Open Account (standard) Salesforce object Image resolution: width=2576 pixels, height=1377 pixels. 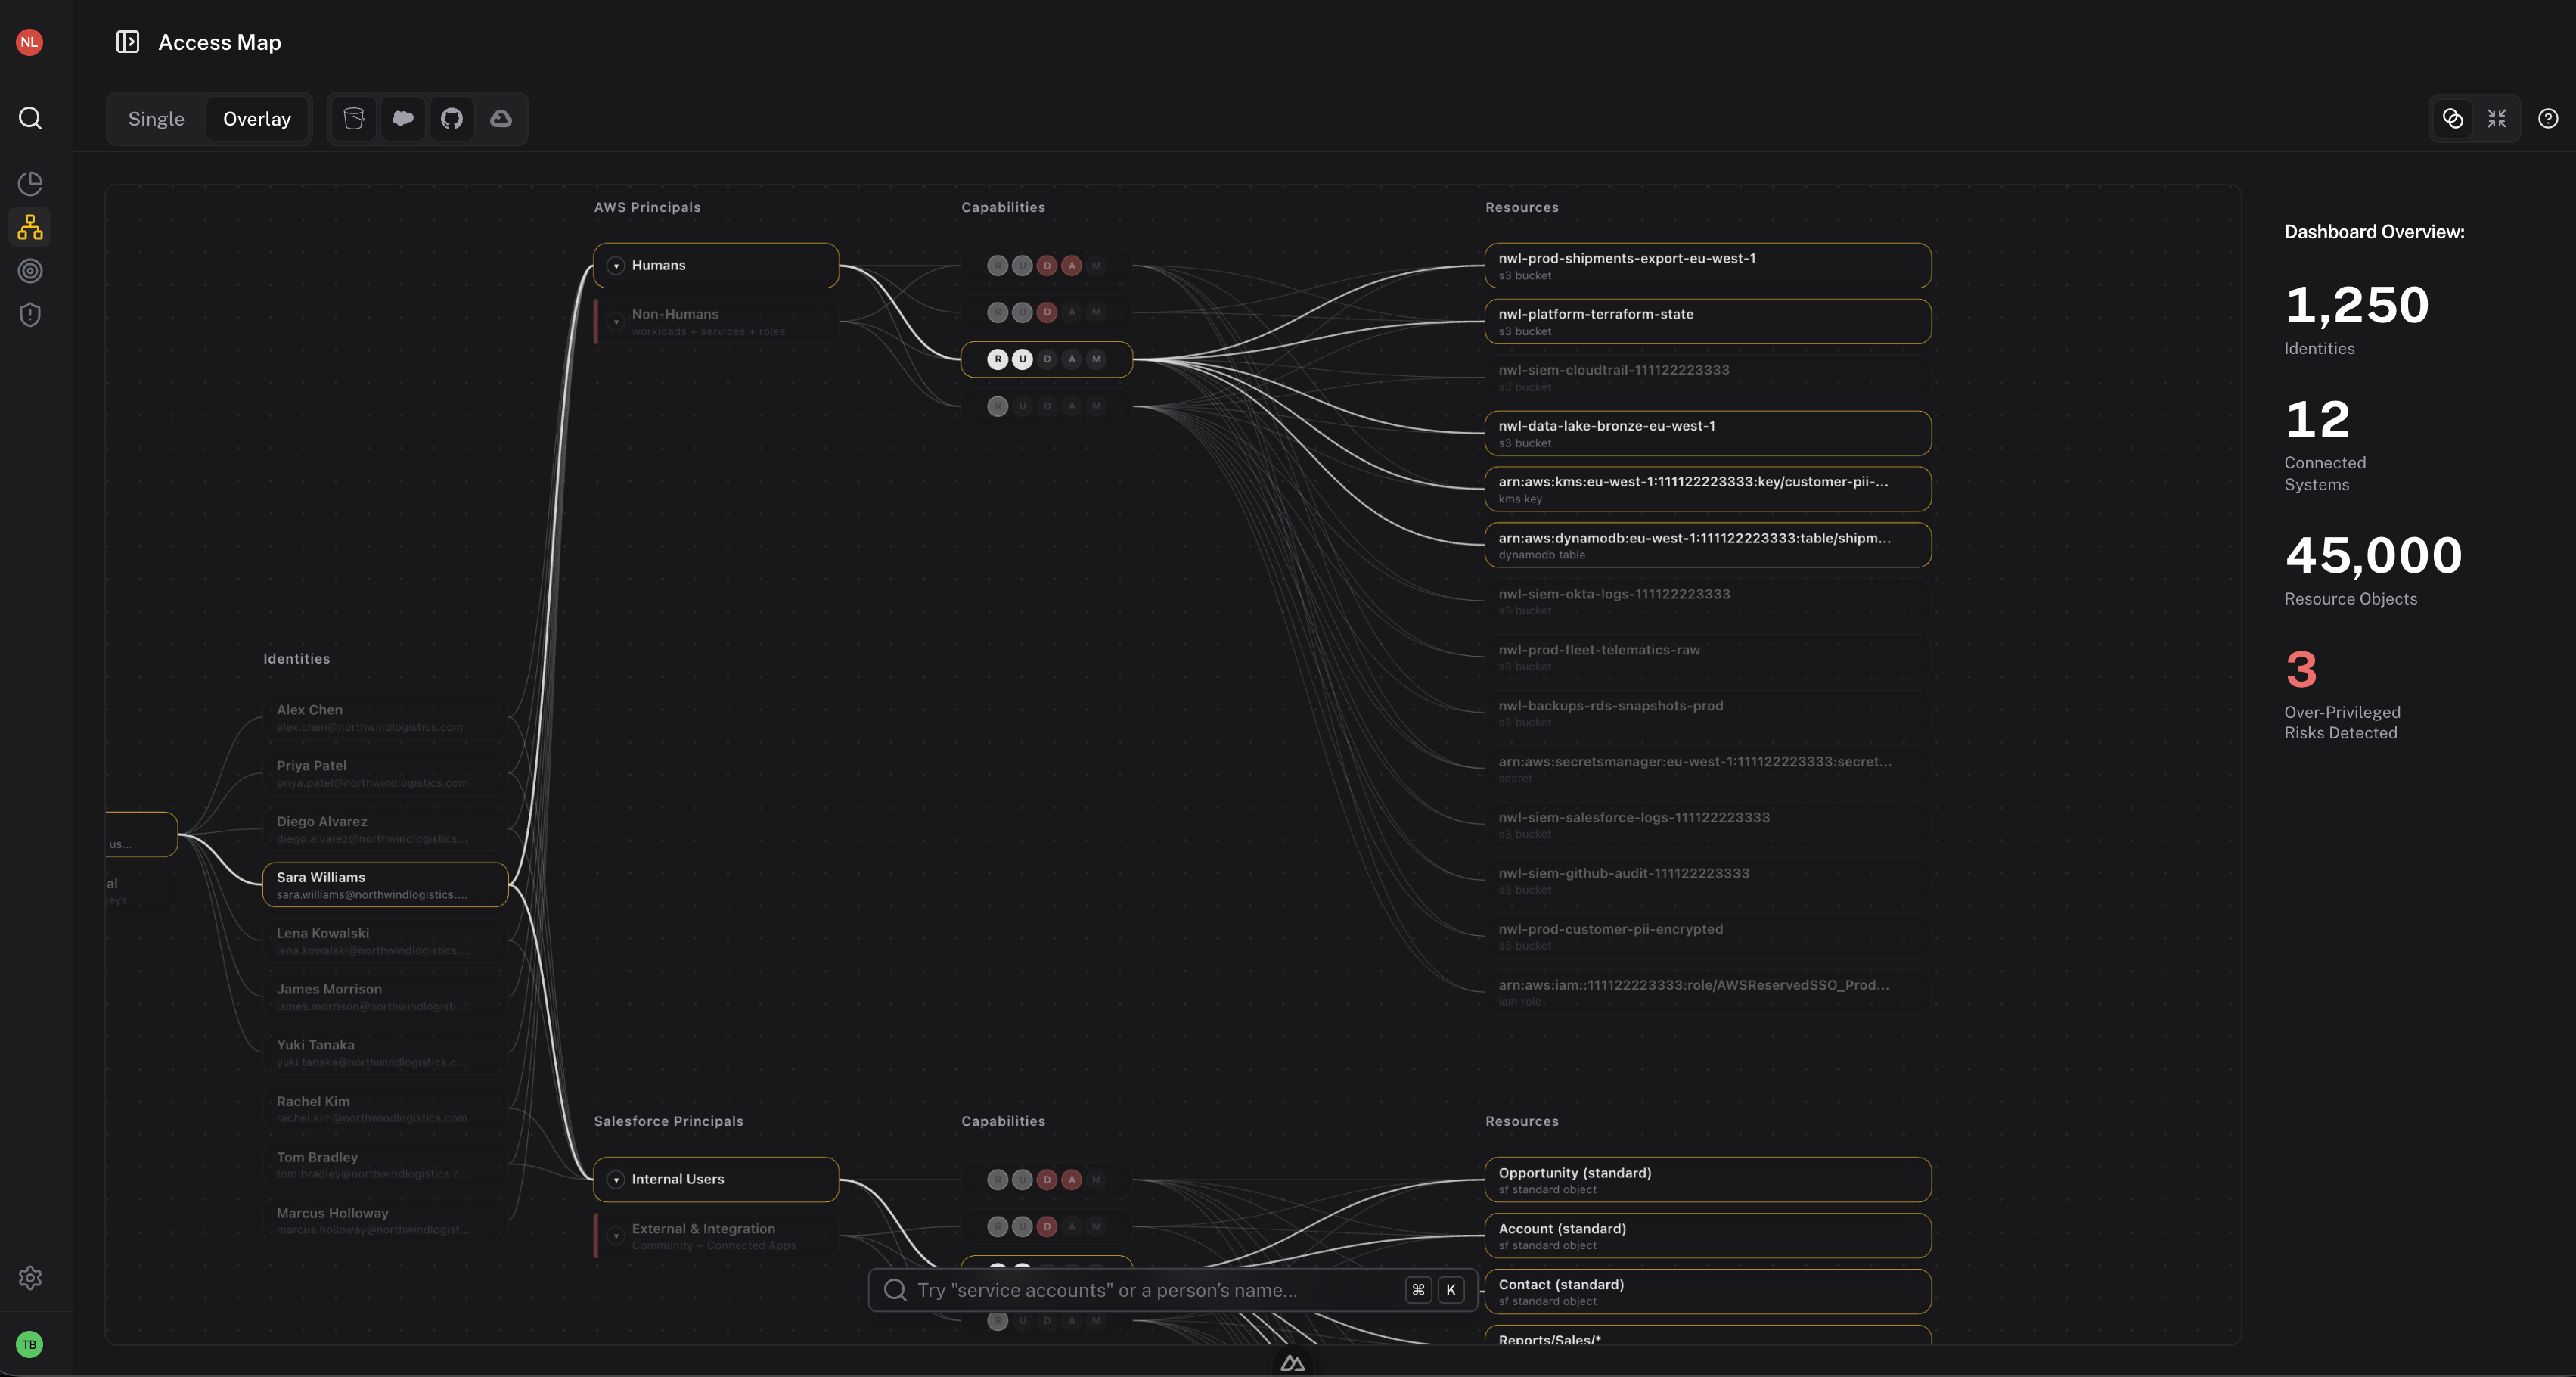[1707, 1236]
